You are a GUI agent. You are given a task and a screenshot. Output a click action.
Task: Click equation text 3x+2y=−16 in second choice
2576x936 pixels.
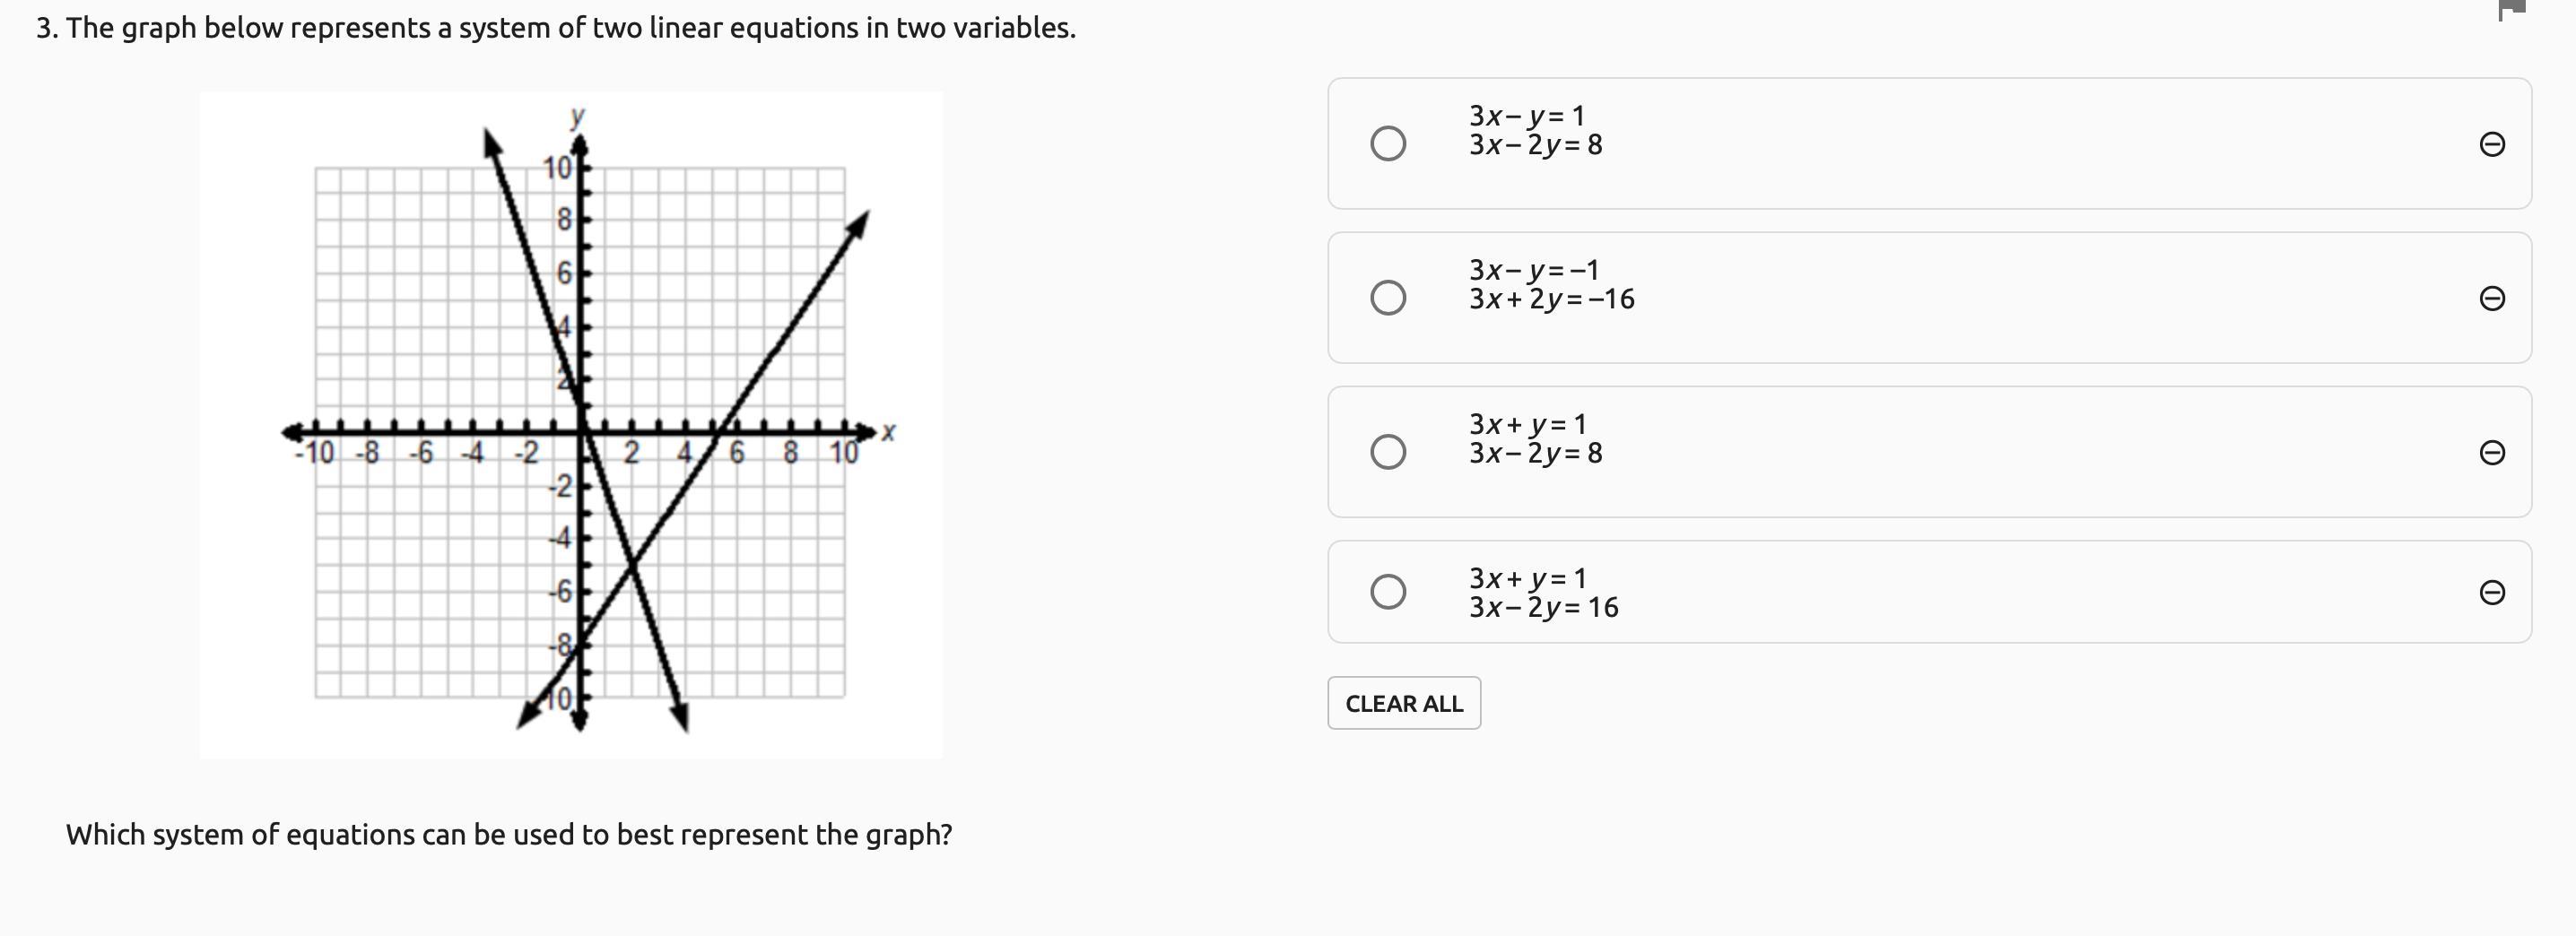[x=1551, y=299]
